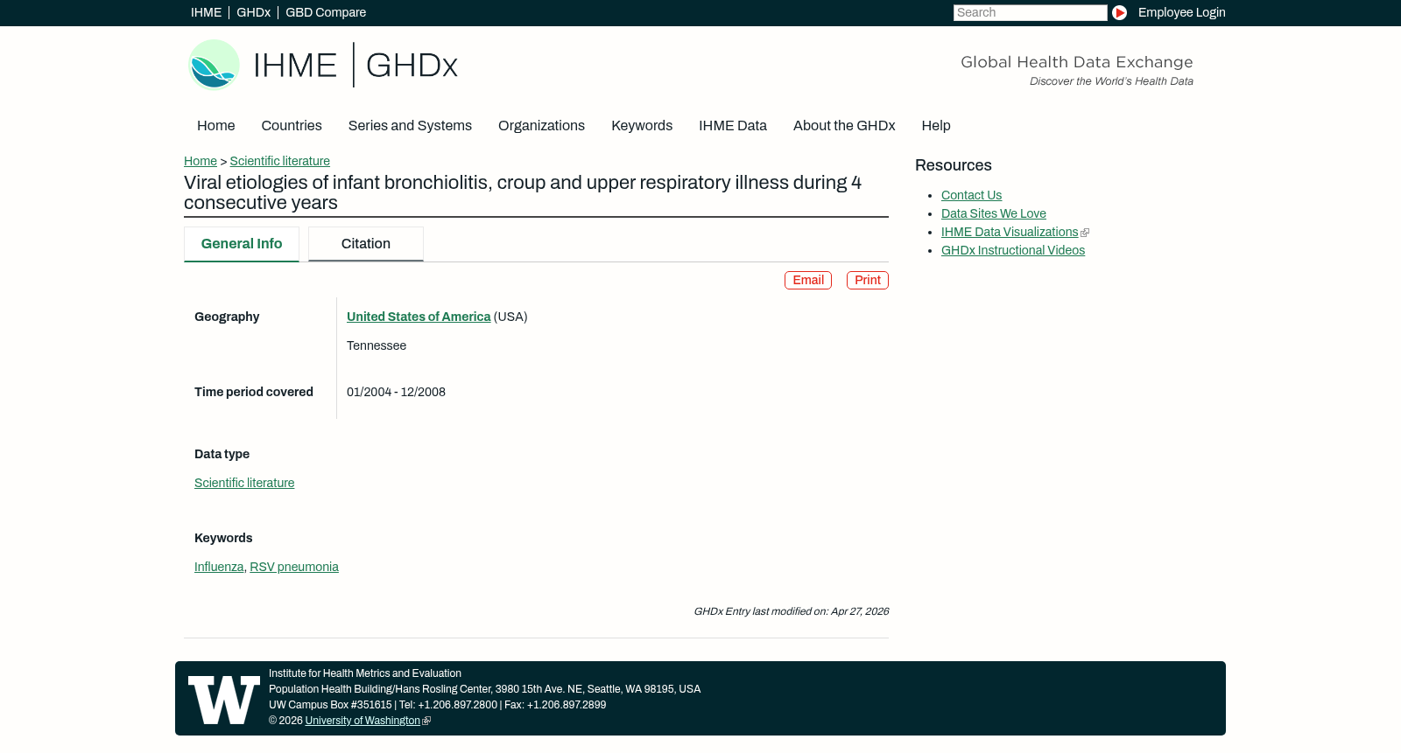The width and height of the screenshot is (1401, 753).
Task: Open Contact Us resource link
Action: click(971, 196)
